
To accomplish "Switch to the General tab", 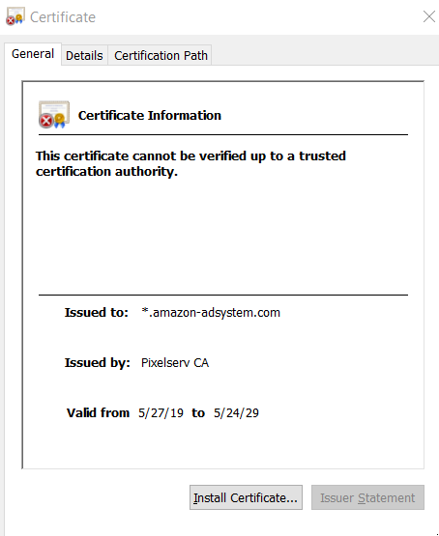I will click(x=33, y=54).
